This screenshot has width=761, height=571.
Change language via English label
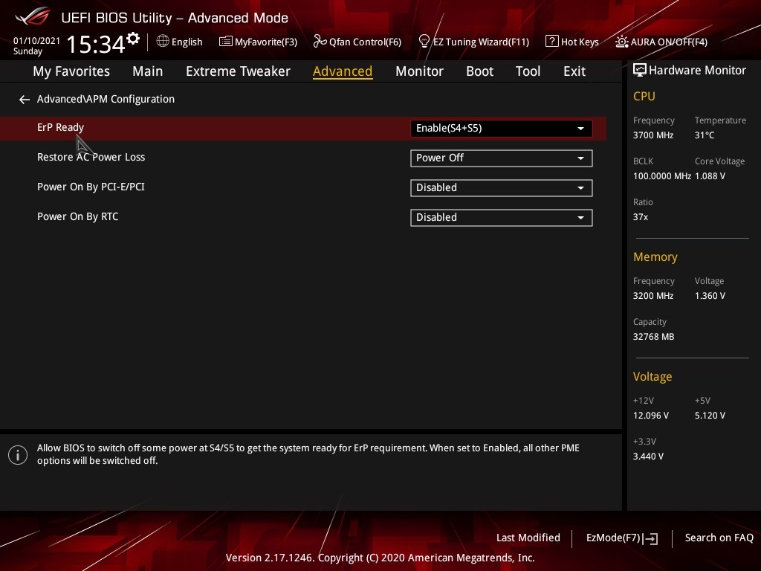(x=187, y=42)
